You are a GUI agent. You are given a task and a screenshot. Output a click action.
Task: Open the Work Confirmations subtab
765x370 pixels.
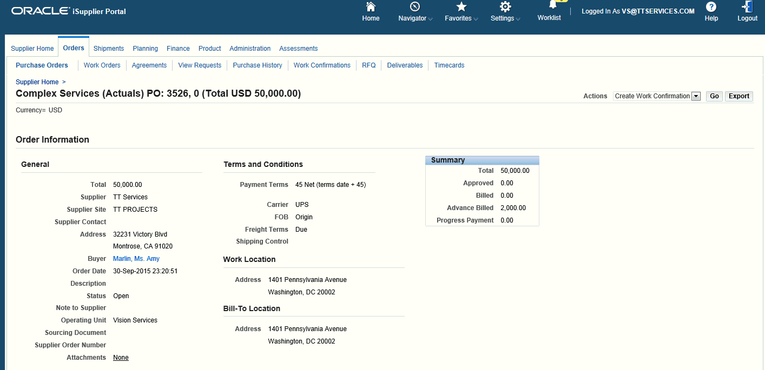322,65
